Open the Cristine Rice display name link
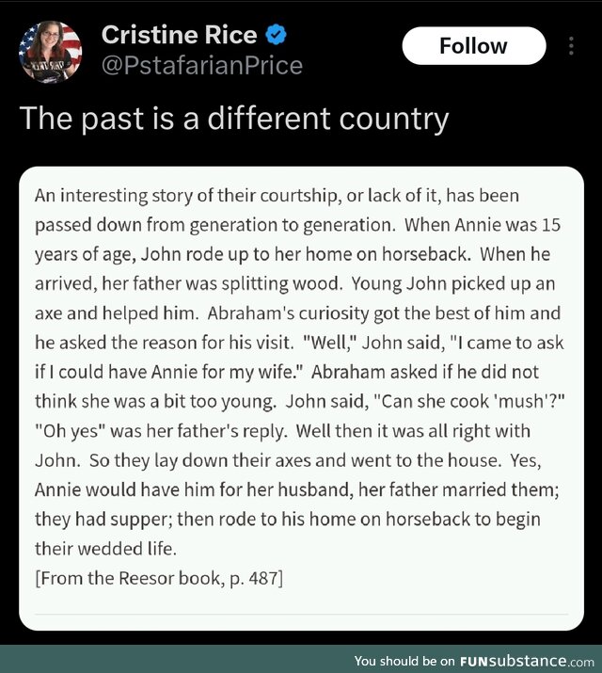The height and width of the screenshot is (673, 602). (180, 35)
